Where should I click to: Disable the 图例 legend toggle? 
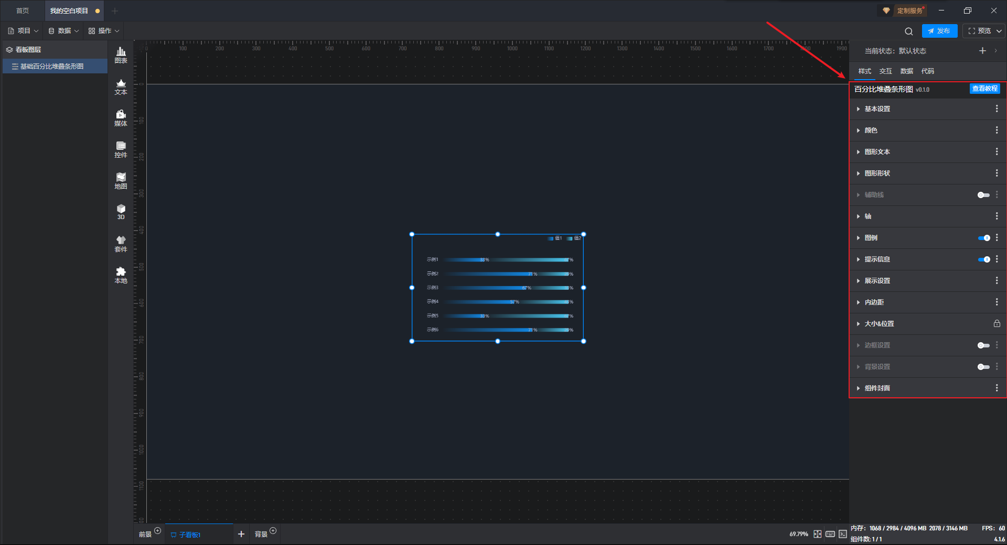983,238
